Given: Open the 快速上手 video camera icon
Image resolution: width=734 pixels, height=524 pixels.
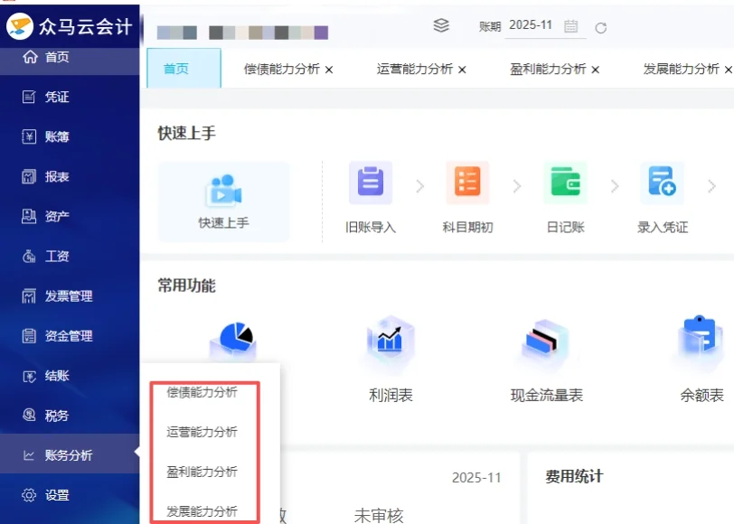Looking at the screenshot, I should tap(223, 191).
